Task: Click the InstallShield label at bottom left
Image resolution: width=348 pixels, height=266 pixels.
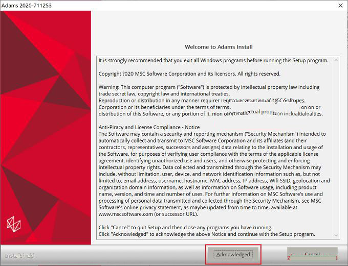Action: [20, 256]
